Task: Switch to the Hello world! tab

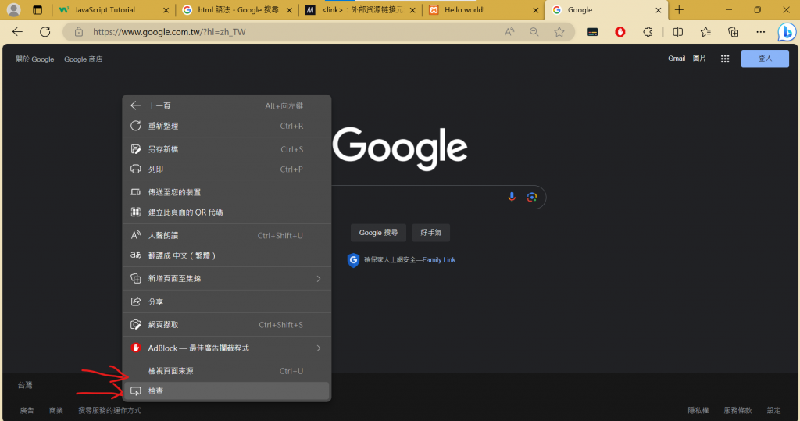Action: click(x=484, y=9)
